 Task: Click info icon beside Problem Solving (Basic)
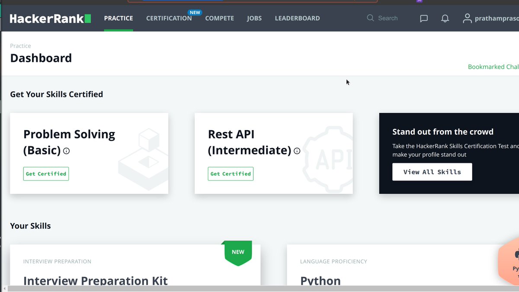(x=66, y=151)
